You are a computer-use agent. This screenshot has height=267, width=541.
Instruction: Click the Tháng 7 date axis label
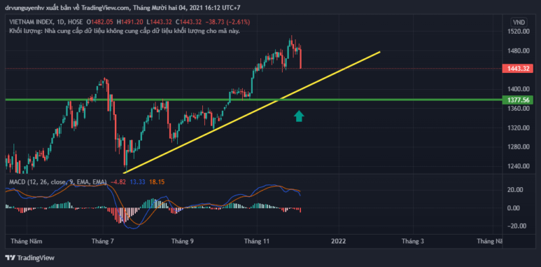pyautogui.click(x=103, y=241)
